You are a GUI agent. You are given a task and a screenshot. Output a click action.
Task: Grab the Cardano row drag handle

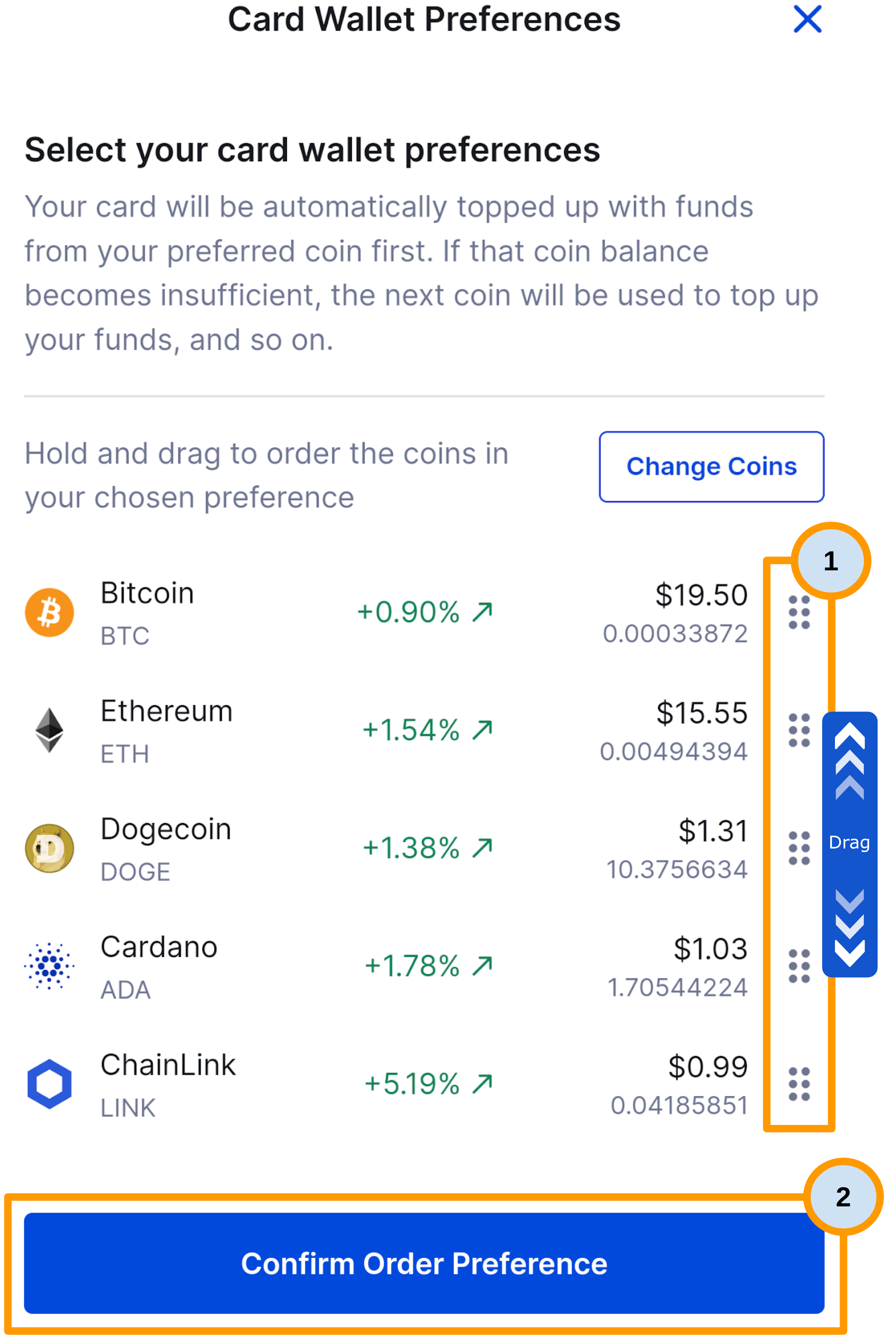point(799,966)
